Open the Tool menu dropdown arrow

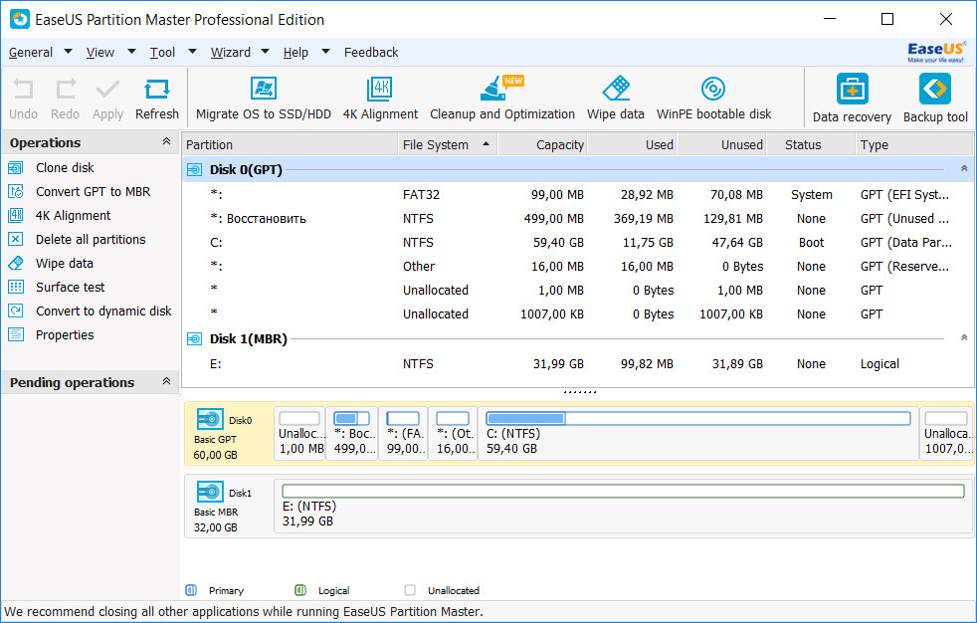click(193, 51)
